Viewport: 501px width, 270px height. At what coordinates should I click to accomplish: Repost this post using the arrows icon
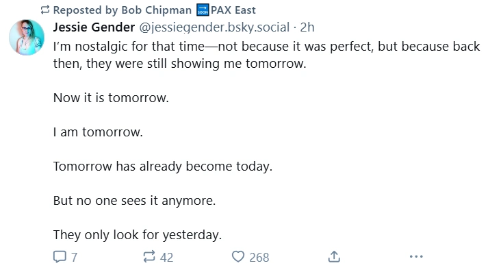click(149, 257)
